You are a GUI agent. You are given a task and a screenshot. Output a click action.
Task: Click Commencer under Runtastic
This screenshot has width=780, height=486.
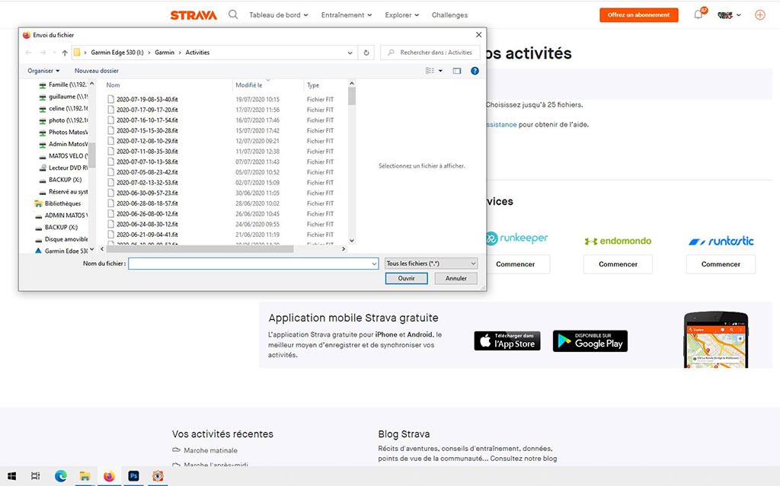(x=721, y=264)
